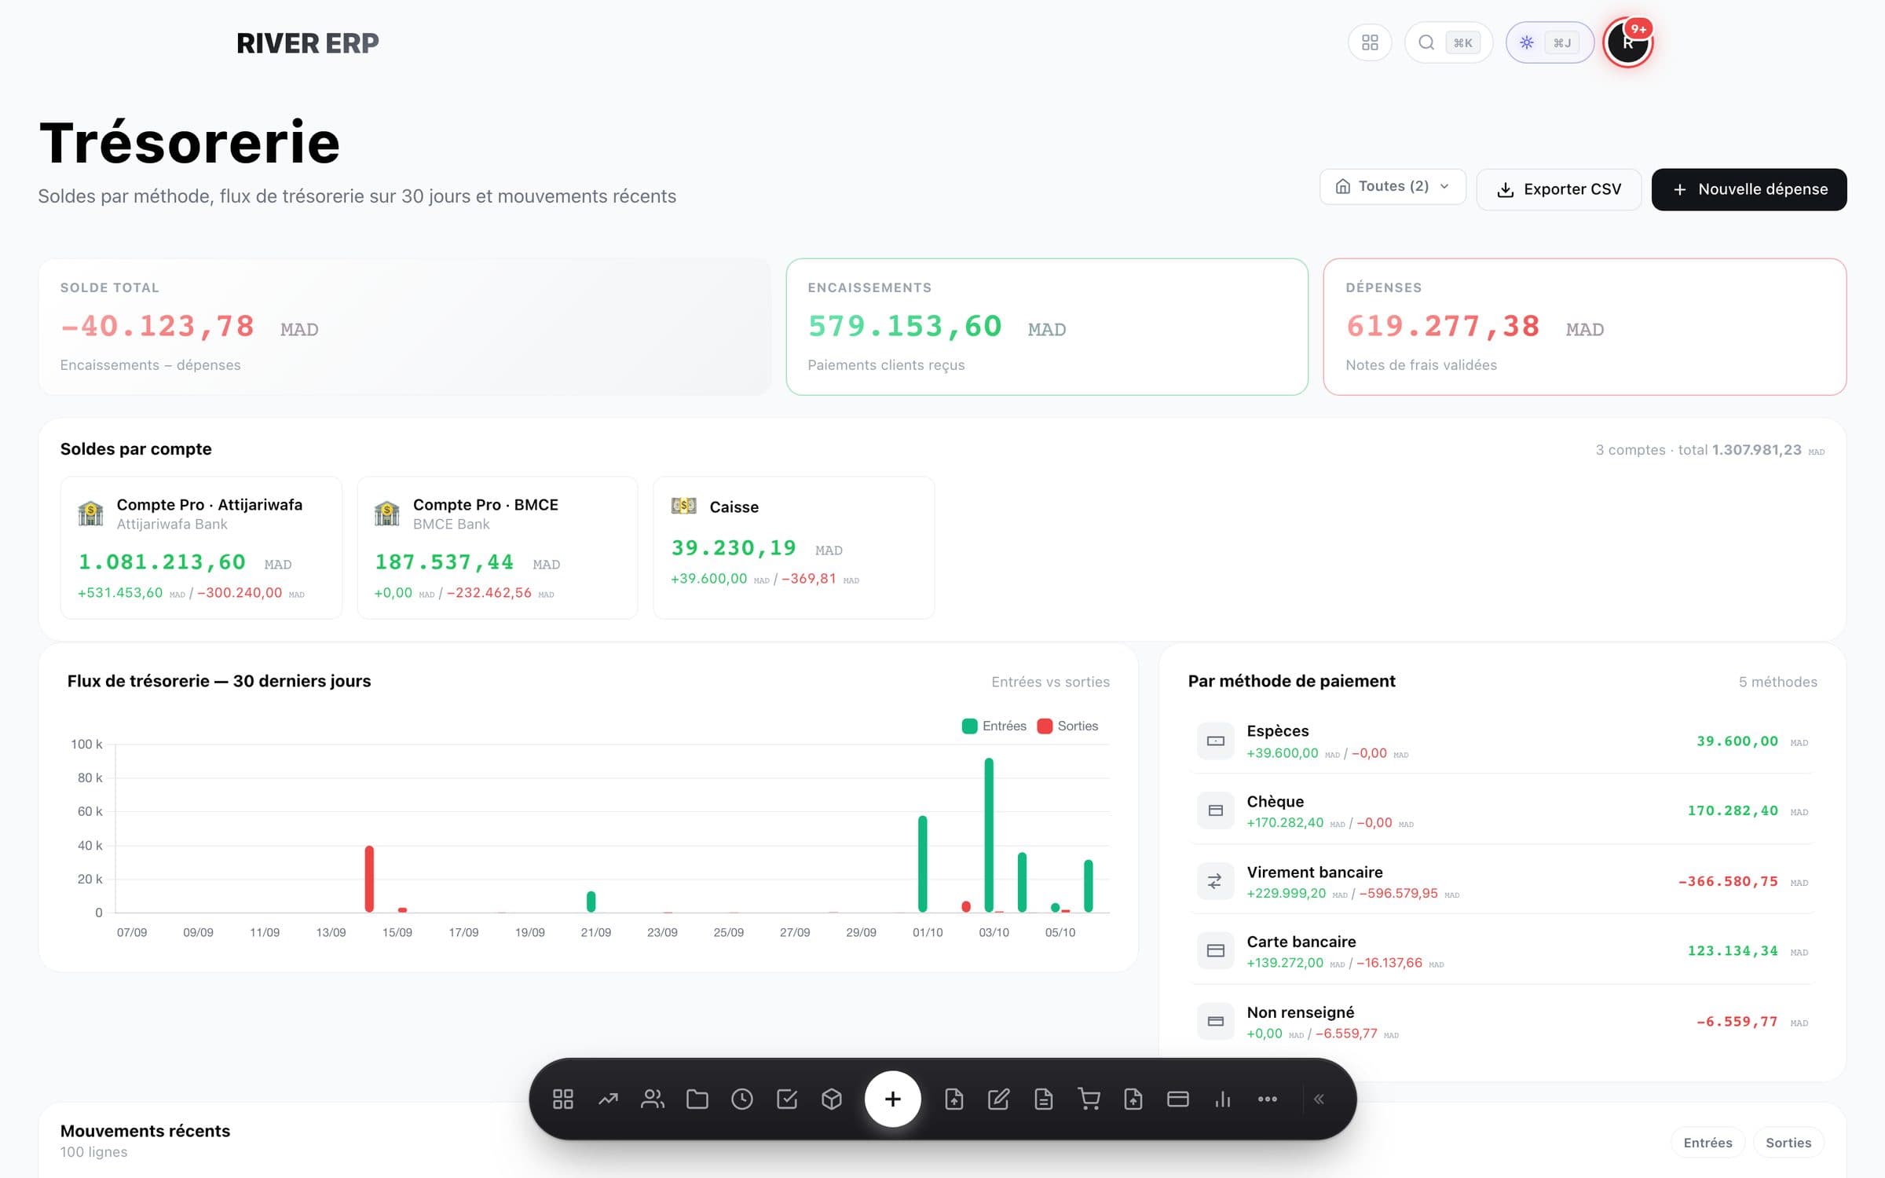Open the document lines icon in the dock
This screenshot has width=1885, height=1178.
(1044, 1099)
